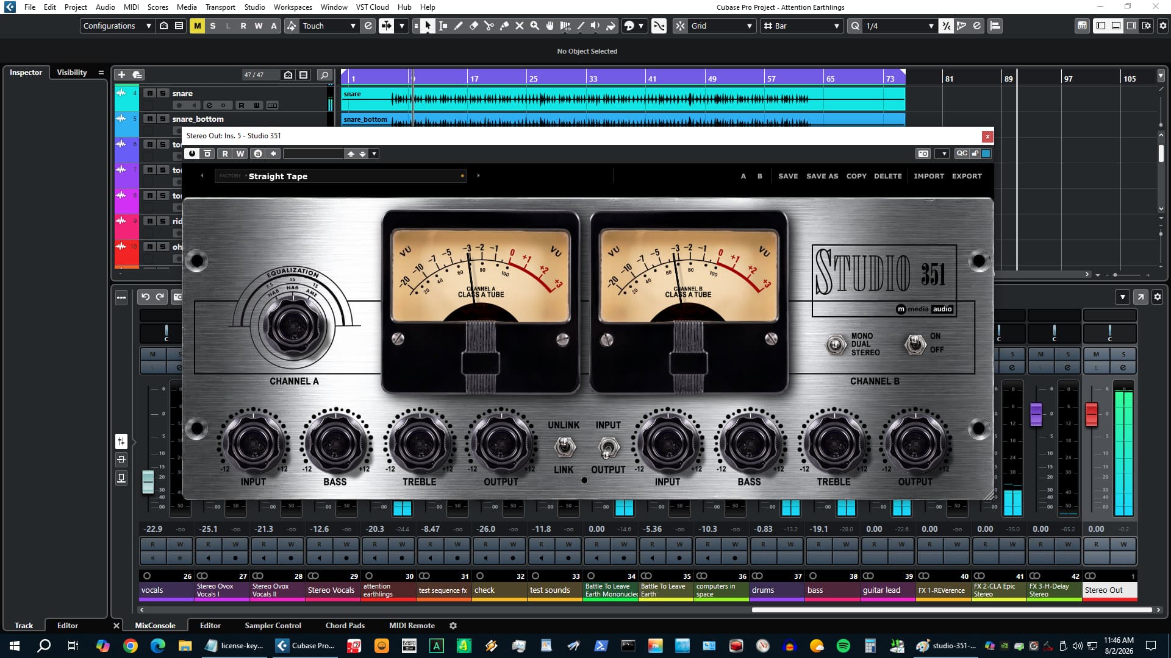Open the Transport menu
Image resolution: width=1171 pixels, height=658 pixels.
(220, 7)
